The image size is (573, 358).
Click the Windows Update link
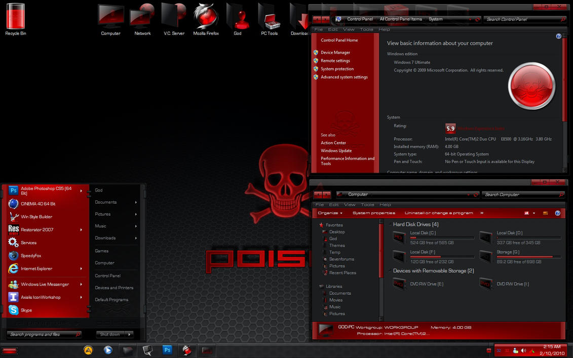(x=336, y=150)
